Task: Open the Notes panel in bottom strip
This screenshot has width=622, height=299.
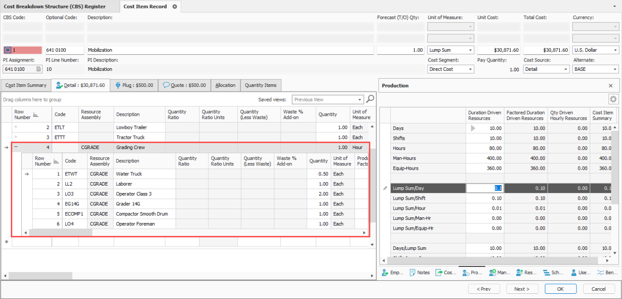Action: (x=419, y=273)
